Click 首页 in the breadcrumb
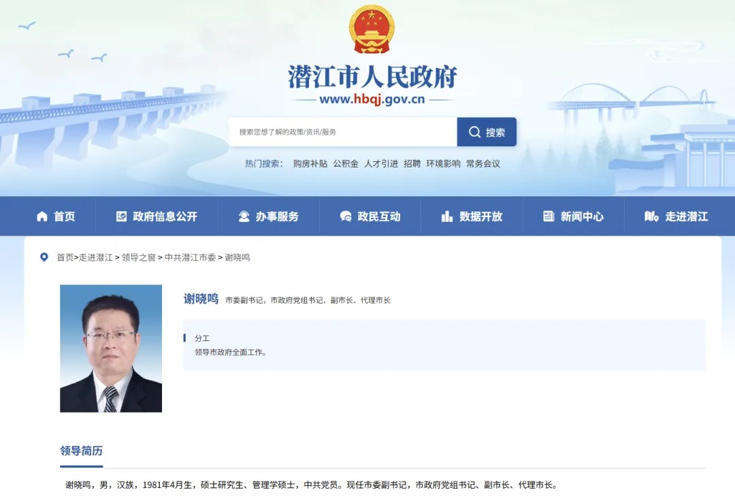This screenshot has width=735, height=503. click(x=65, y=257)
